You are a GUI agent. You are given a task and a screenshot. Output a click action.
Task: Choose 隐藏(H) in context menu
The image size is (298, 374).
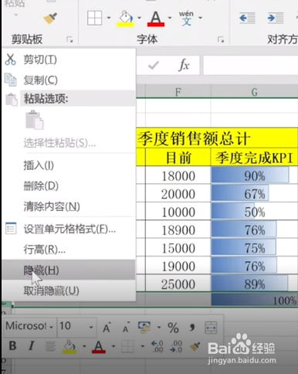[69, 270]
